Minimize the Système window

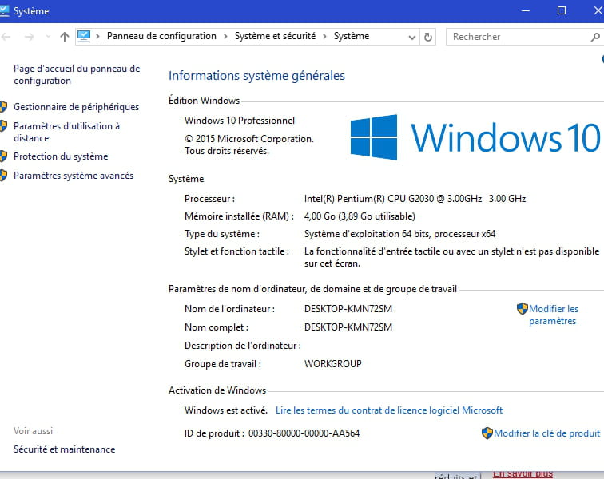coord(526,11)
